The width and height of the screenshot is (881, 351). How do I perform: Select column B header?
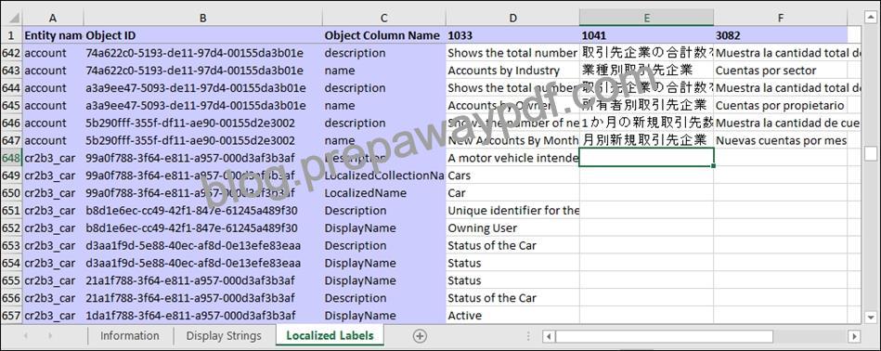202,18
